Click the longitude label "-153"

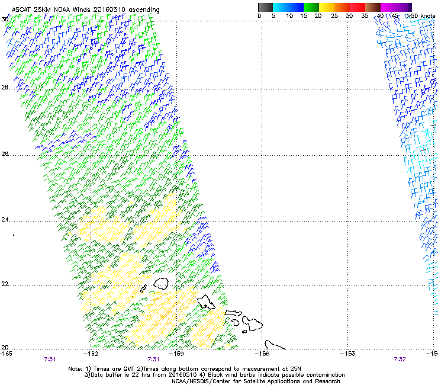348,354
